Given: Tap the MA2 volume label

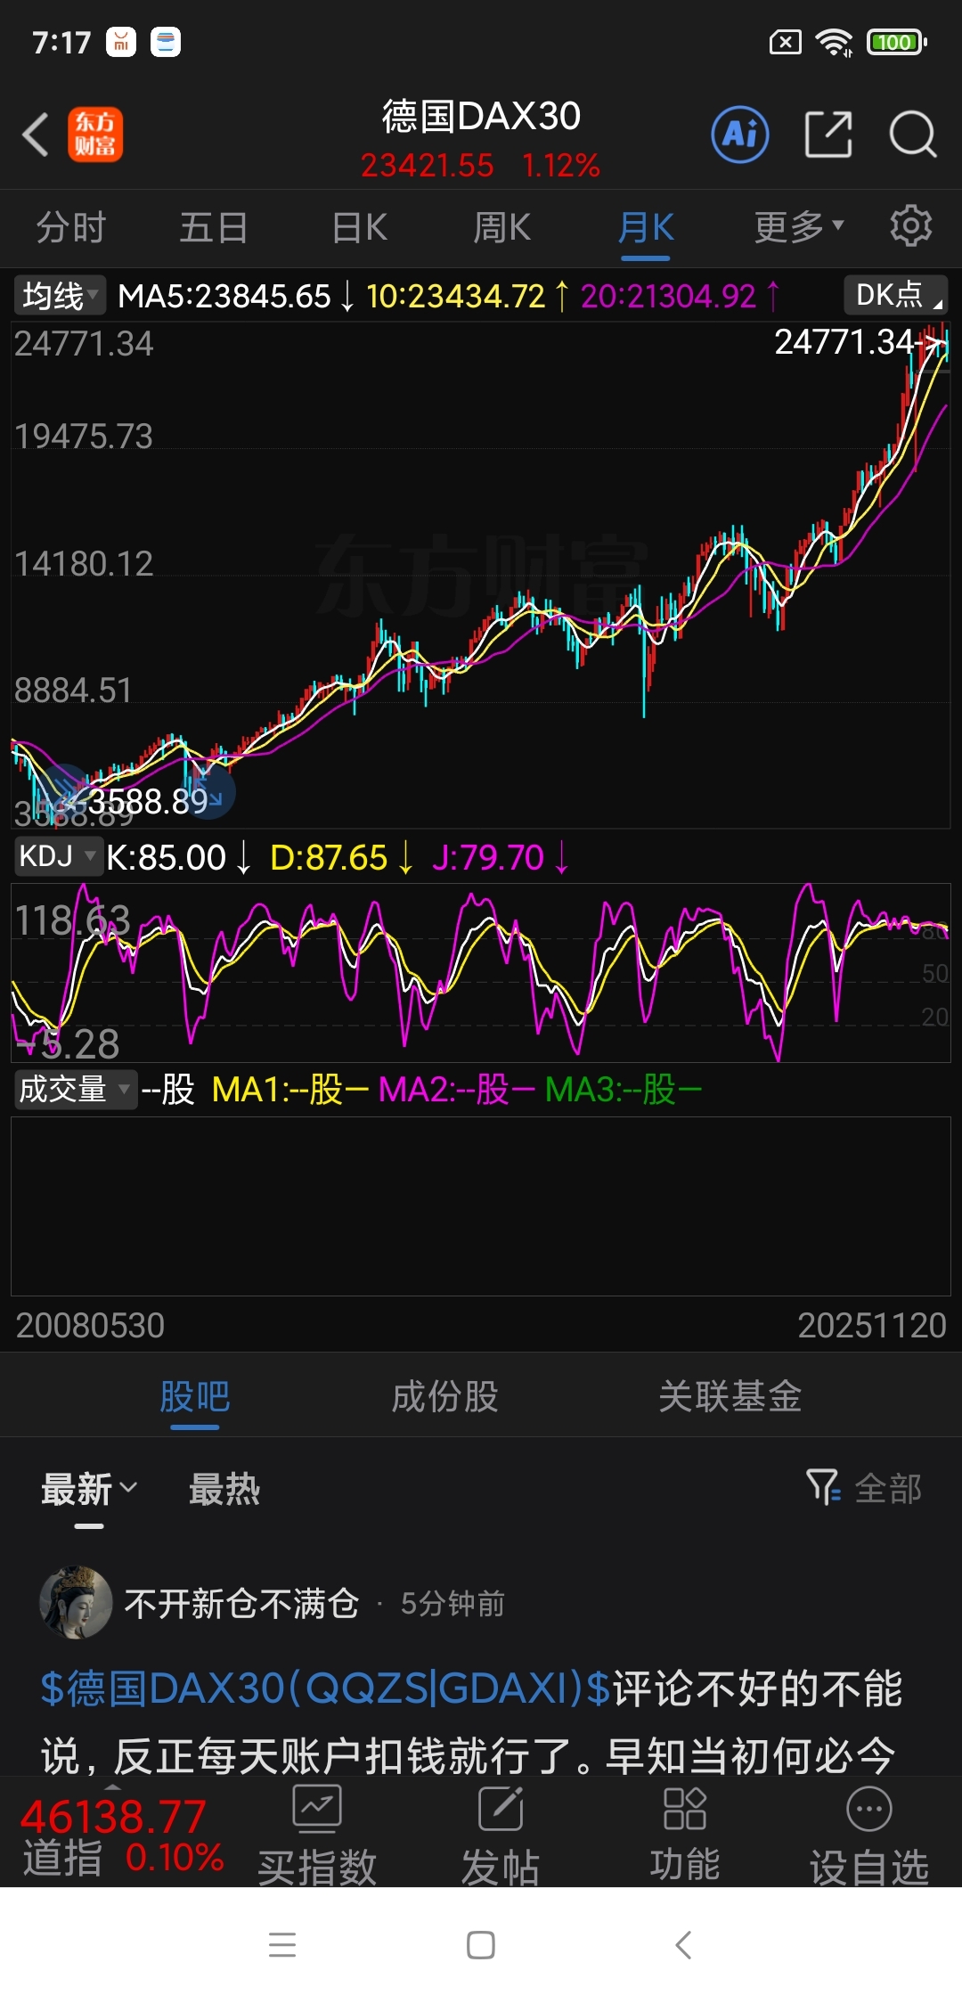Looking at the screenshot, I should (456, 1089).
